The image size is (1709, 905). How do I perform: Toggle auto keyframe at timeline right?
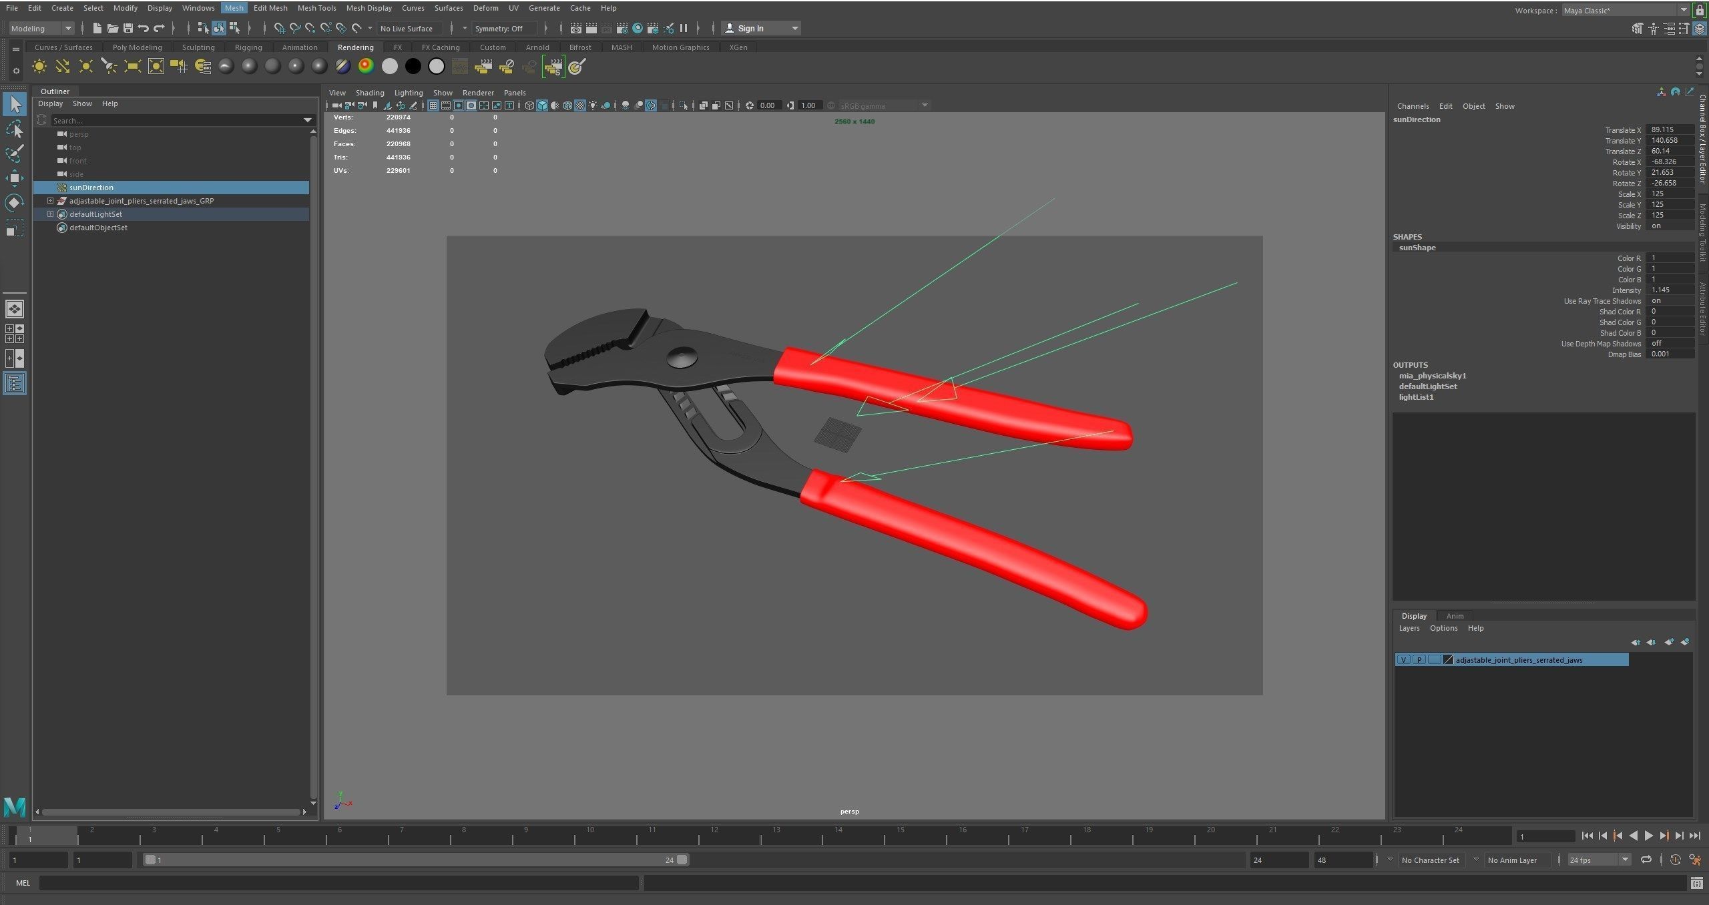(1675, 860)
